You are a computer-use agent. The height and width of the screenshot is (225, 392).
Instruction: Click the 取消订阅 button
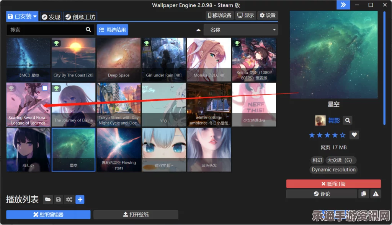(333, 184)
